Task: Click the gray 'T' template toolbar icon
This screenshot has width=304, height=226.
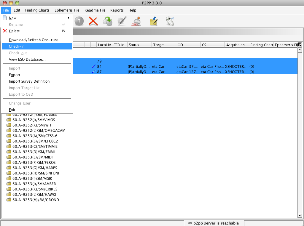Action: point(79,21)
